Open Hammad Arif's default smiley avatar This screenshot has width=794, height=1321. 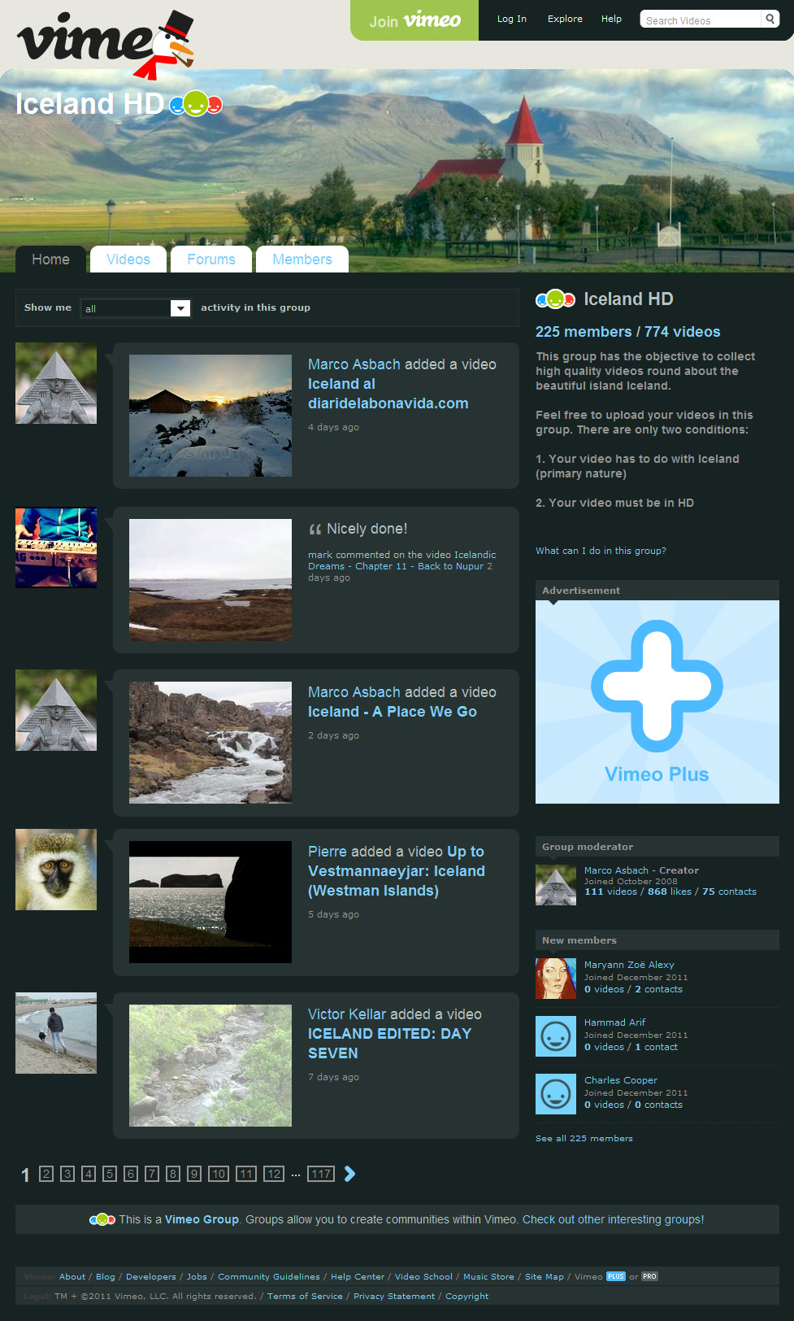[556, 1036]
